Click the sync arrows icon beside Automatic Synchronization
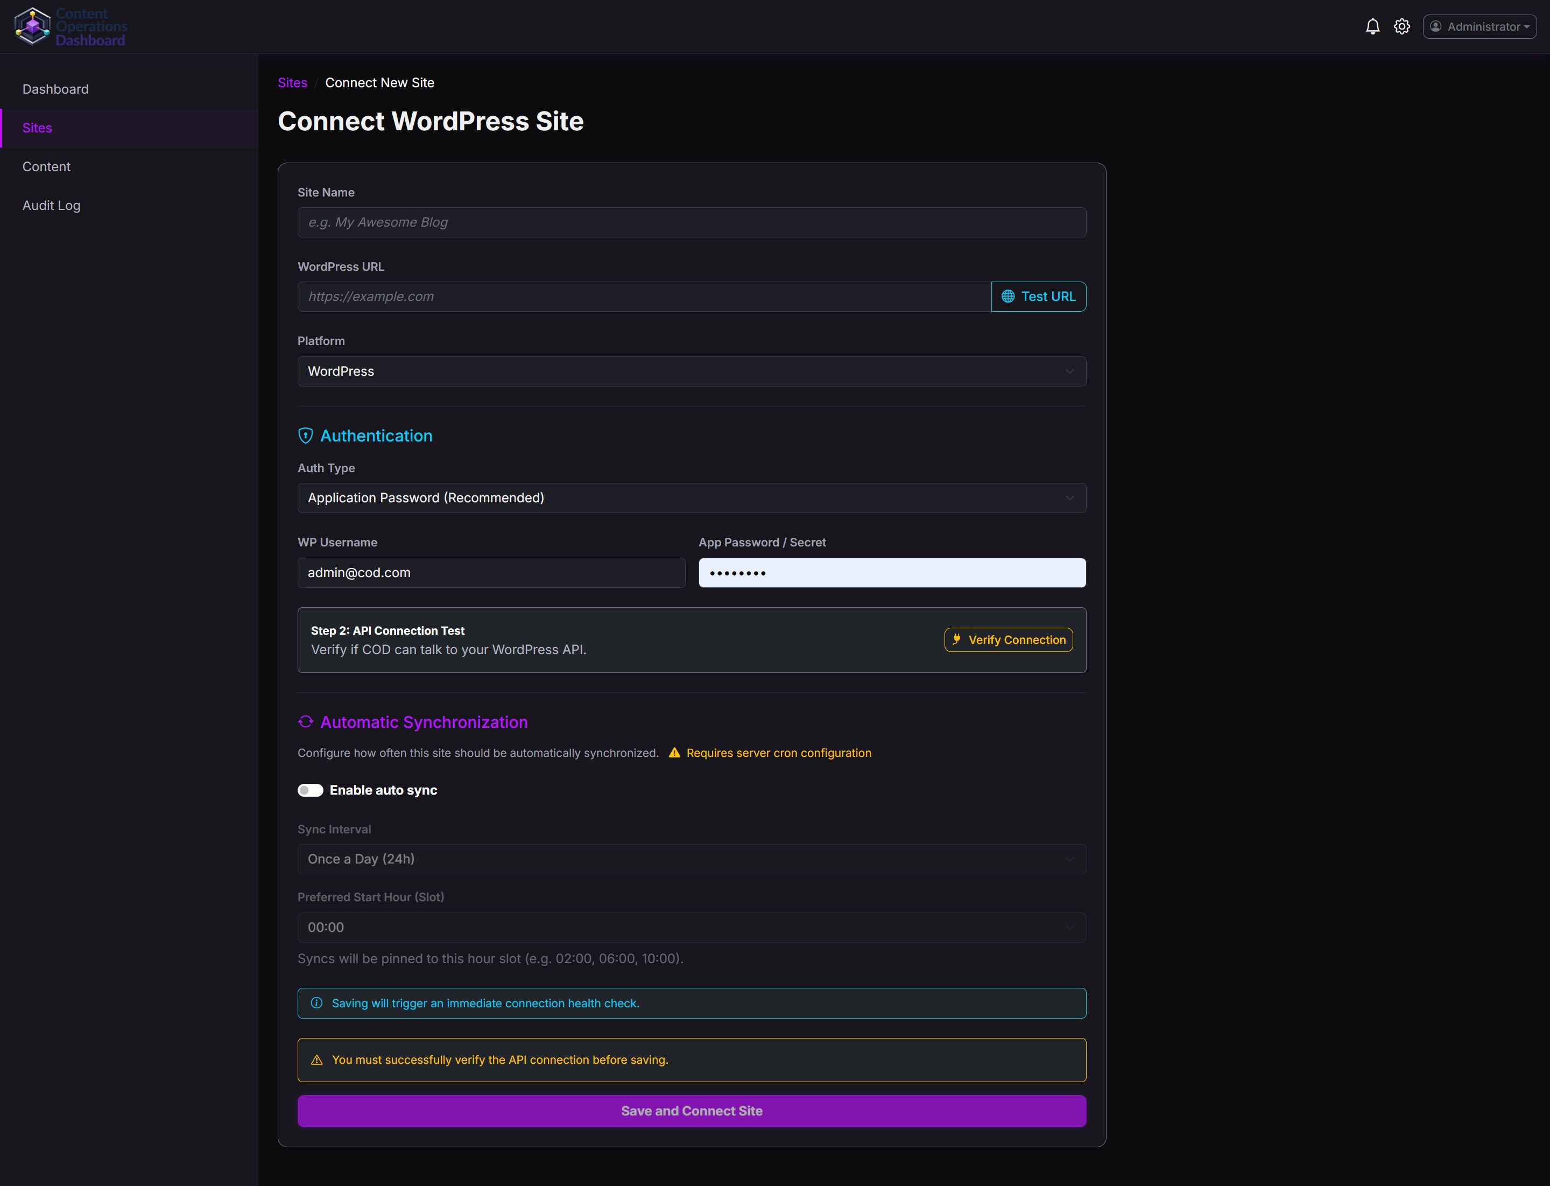This screenshot has height=1186, width=1550. coord(306,721)
